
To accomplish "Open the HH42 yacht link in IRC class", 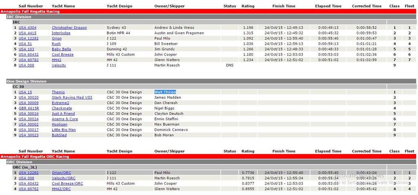I will pos(56,60).
